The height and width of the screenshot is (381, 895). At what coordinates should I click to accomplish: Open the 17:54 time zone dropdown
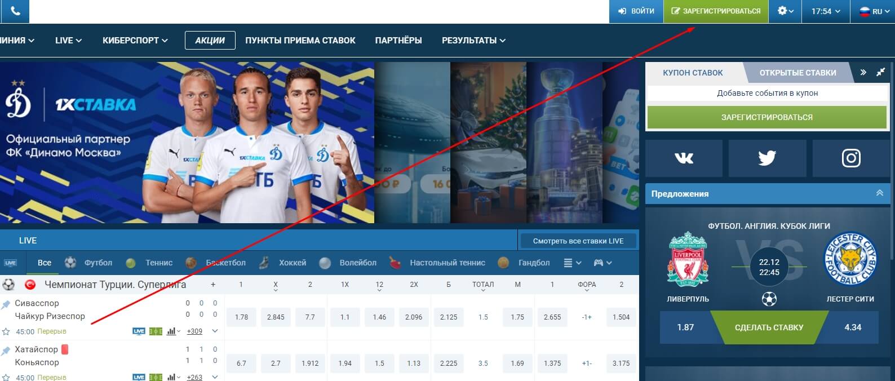point(825,11)
